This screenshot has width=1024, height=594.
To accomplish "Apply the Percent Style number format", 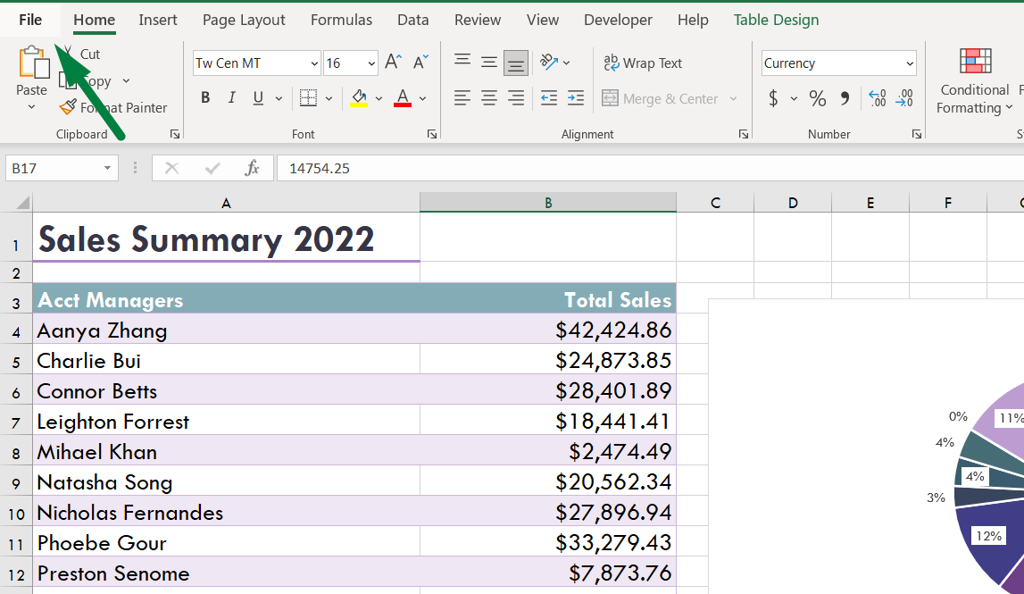I will tap(817, 98).
